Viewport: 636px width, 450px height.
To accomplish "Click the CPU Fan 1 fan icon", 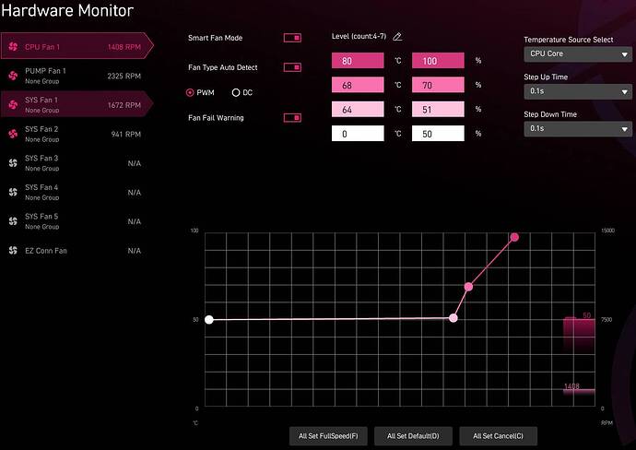I will point(13,46).
